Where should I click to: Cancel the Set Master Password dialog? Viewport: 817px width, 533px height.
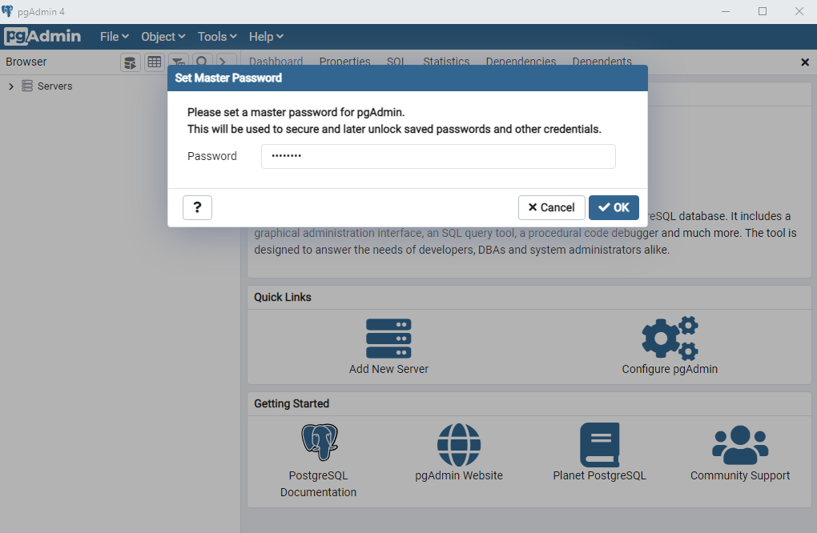[551, 207]
